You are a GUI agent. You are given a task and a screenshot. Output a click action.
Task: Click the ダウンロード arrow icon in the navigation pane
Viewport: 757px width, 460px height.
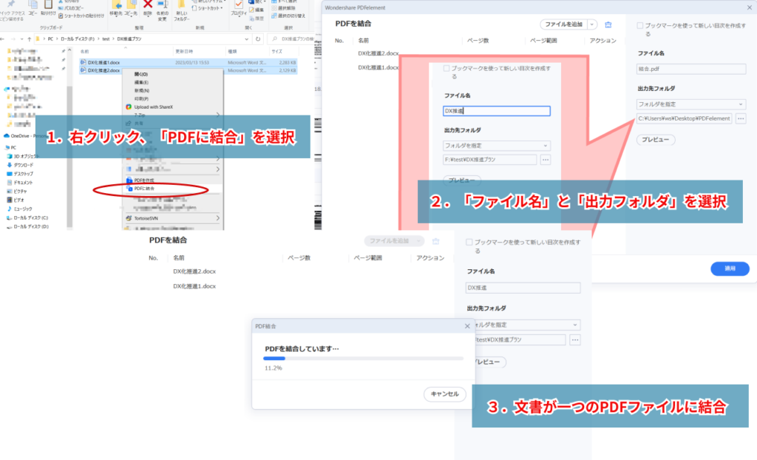coord(9,165)
